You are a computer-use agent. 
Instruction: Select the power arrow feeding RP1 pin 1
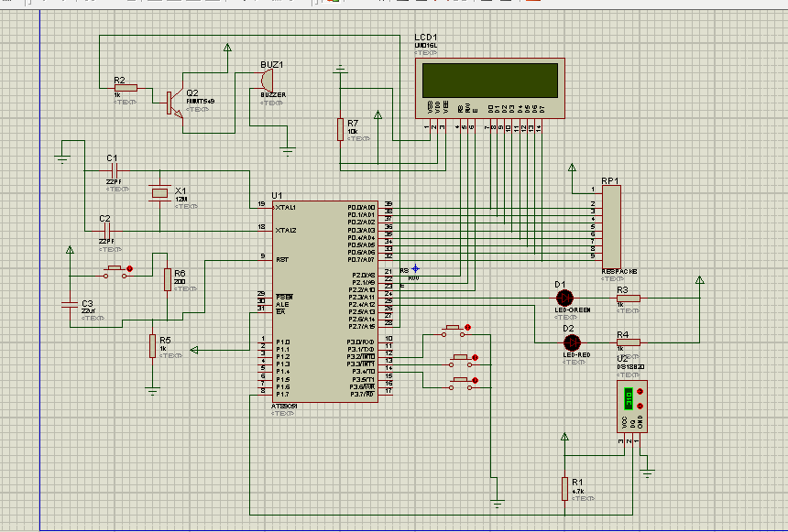coord(572,168)
